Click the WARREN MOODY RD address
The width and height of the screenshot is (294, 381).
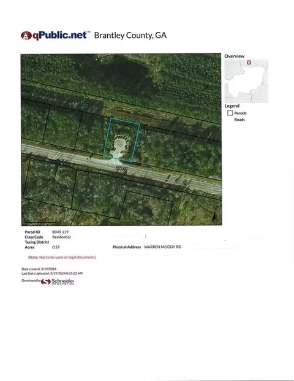(x=162, y=247)
